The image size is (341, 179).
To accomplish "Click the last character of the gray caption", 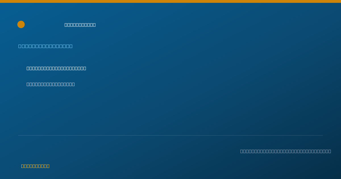I will [330, 151].
